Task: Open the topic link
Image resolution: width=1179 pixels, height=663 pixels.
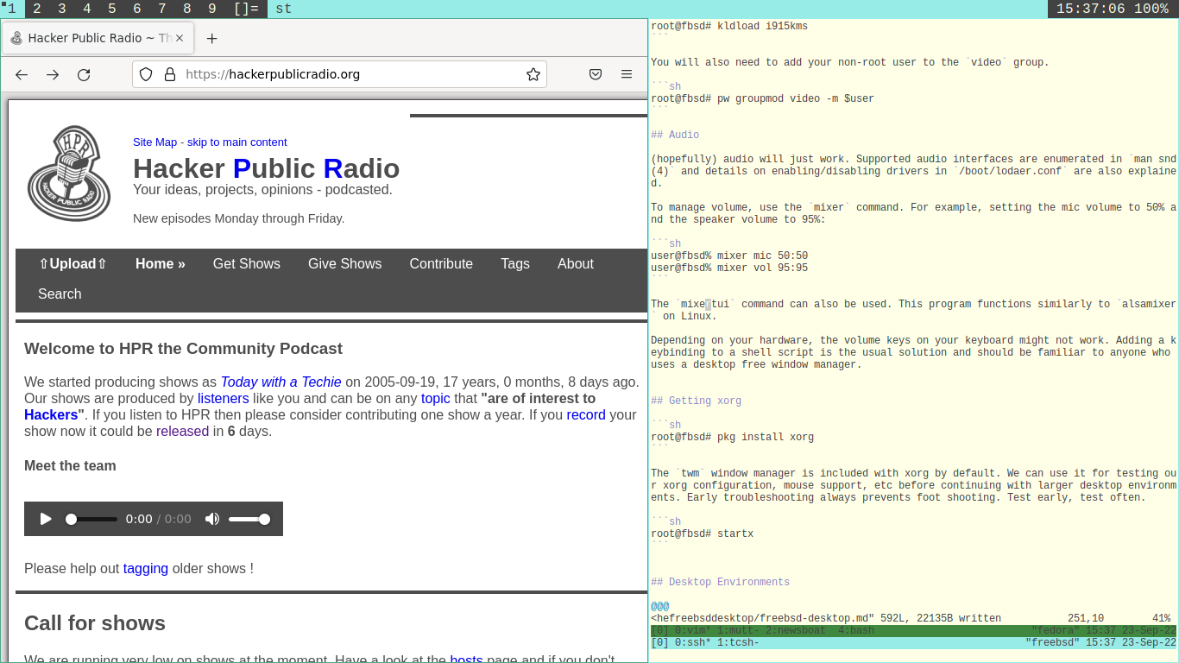Action: [436, 399]
